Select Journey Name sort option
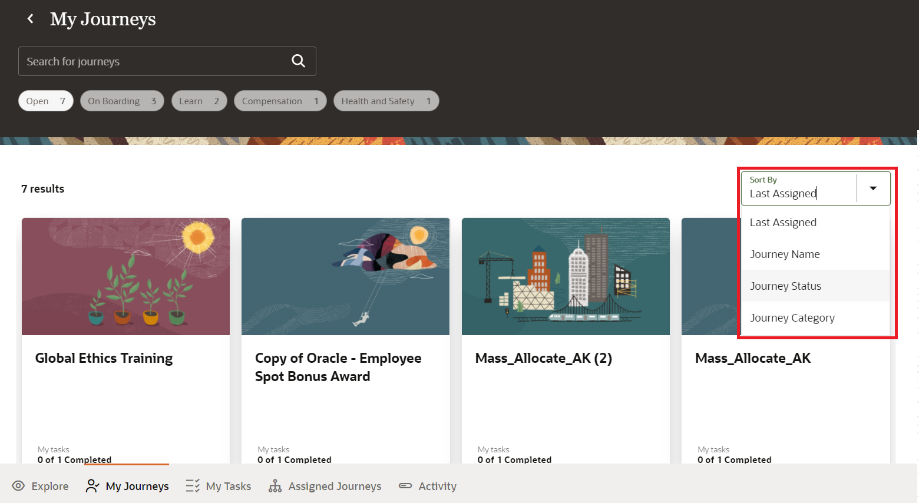This screenshot has height=503, width=919. 815,254
